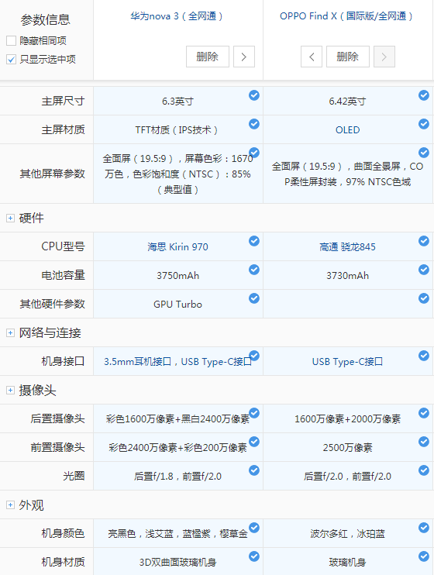The height and width of the screenshot is (575, 434).
Task: Click the 3750mAh battery value
Action: [x=178, y=275]
